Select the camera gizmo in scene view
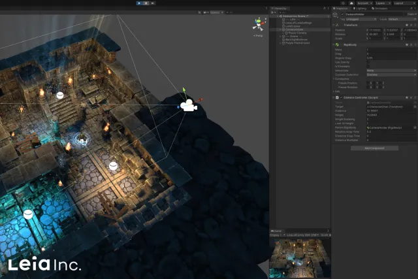The width and height of the screenshot is (418, 279). 189,106
